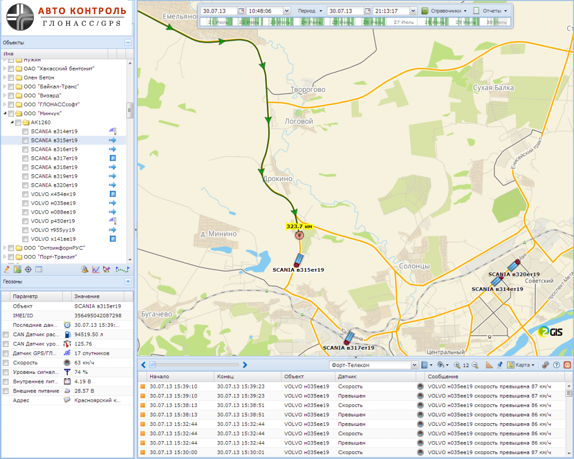Click the Период button
The height and width of the screenshot is (459, 574).
pyautogui.click(x=310, y=11)
